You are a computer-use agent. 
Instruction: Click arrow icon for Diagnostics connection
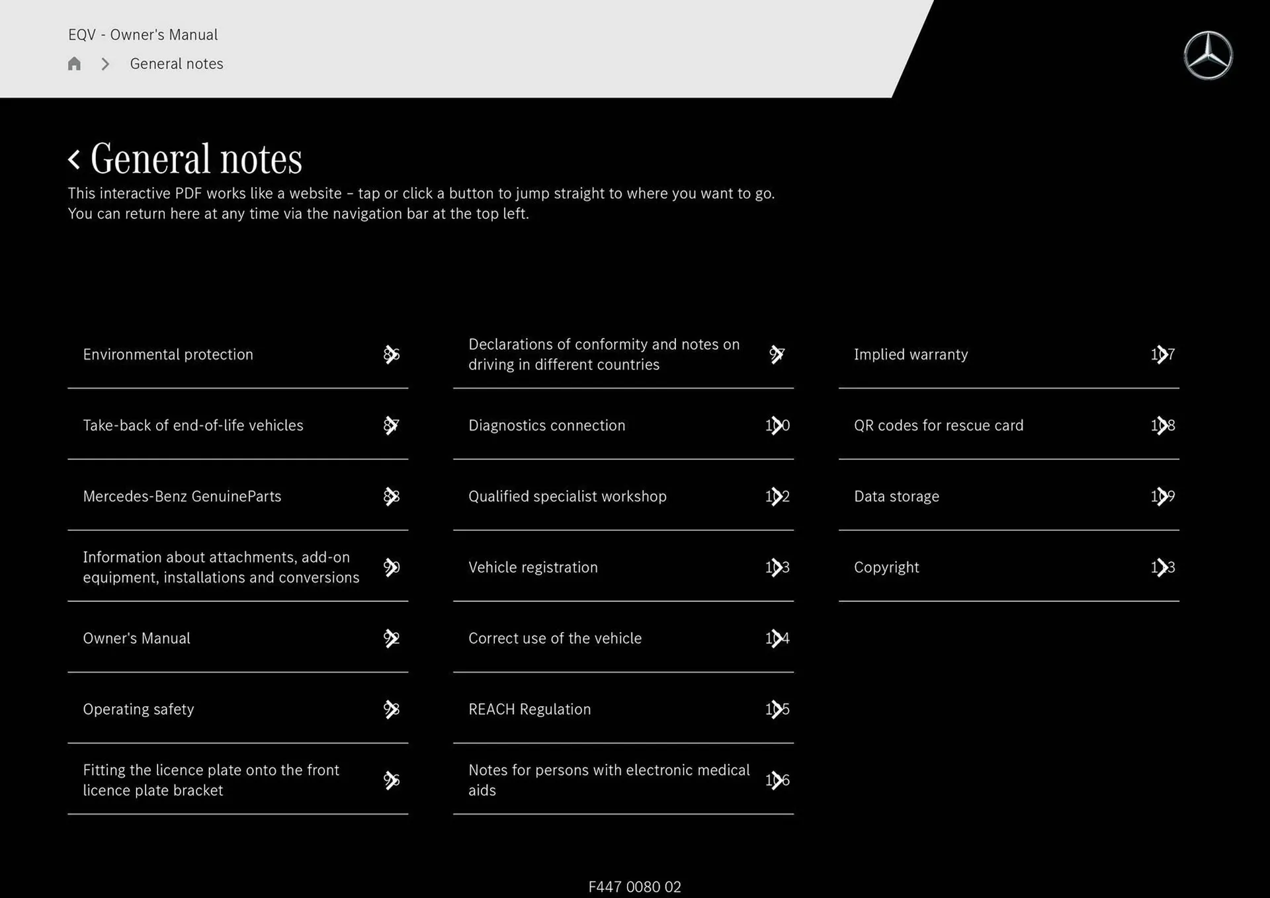point(777,425)
